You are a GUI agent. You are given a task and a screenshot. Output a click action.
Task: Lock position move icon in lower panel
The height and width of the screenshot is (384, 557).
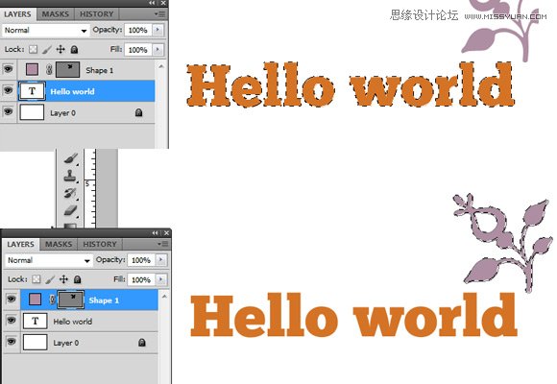click(x=64, y=279)
